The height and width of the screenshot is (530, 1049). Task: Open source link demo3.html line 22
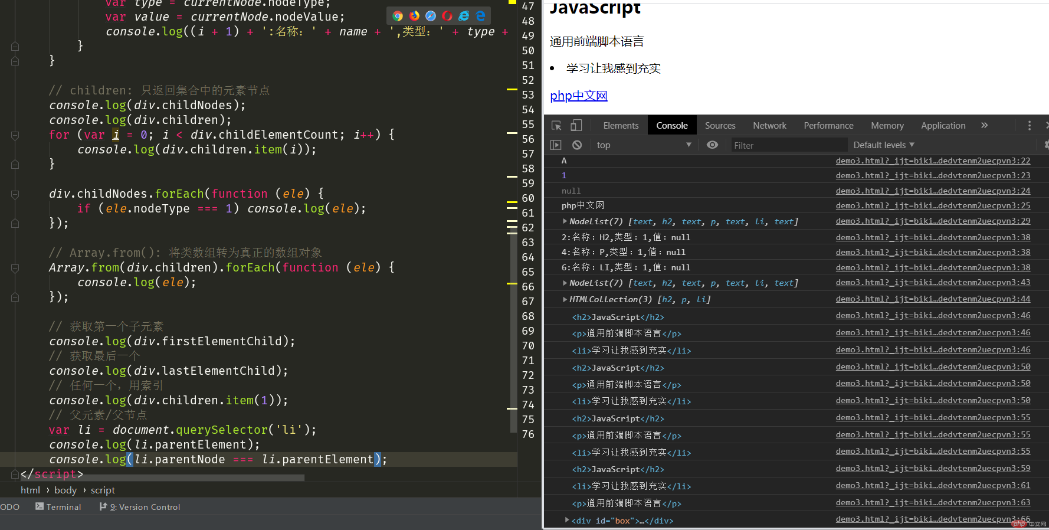pyautogui.click(x=933, y=161)
